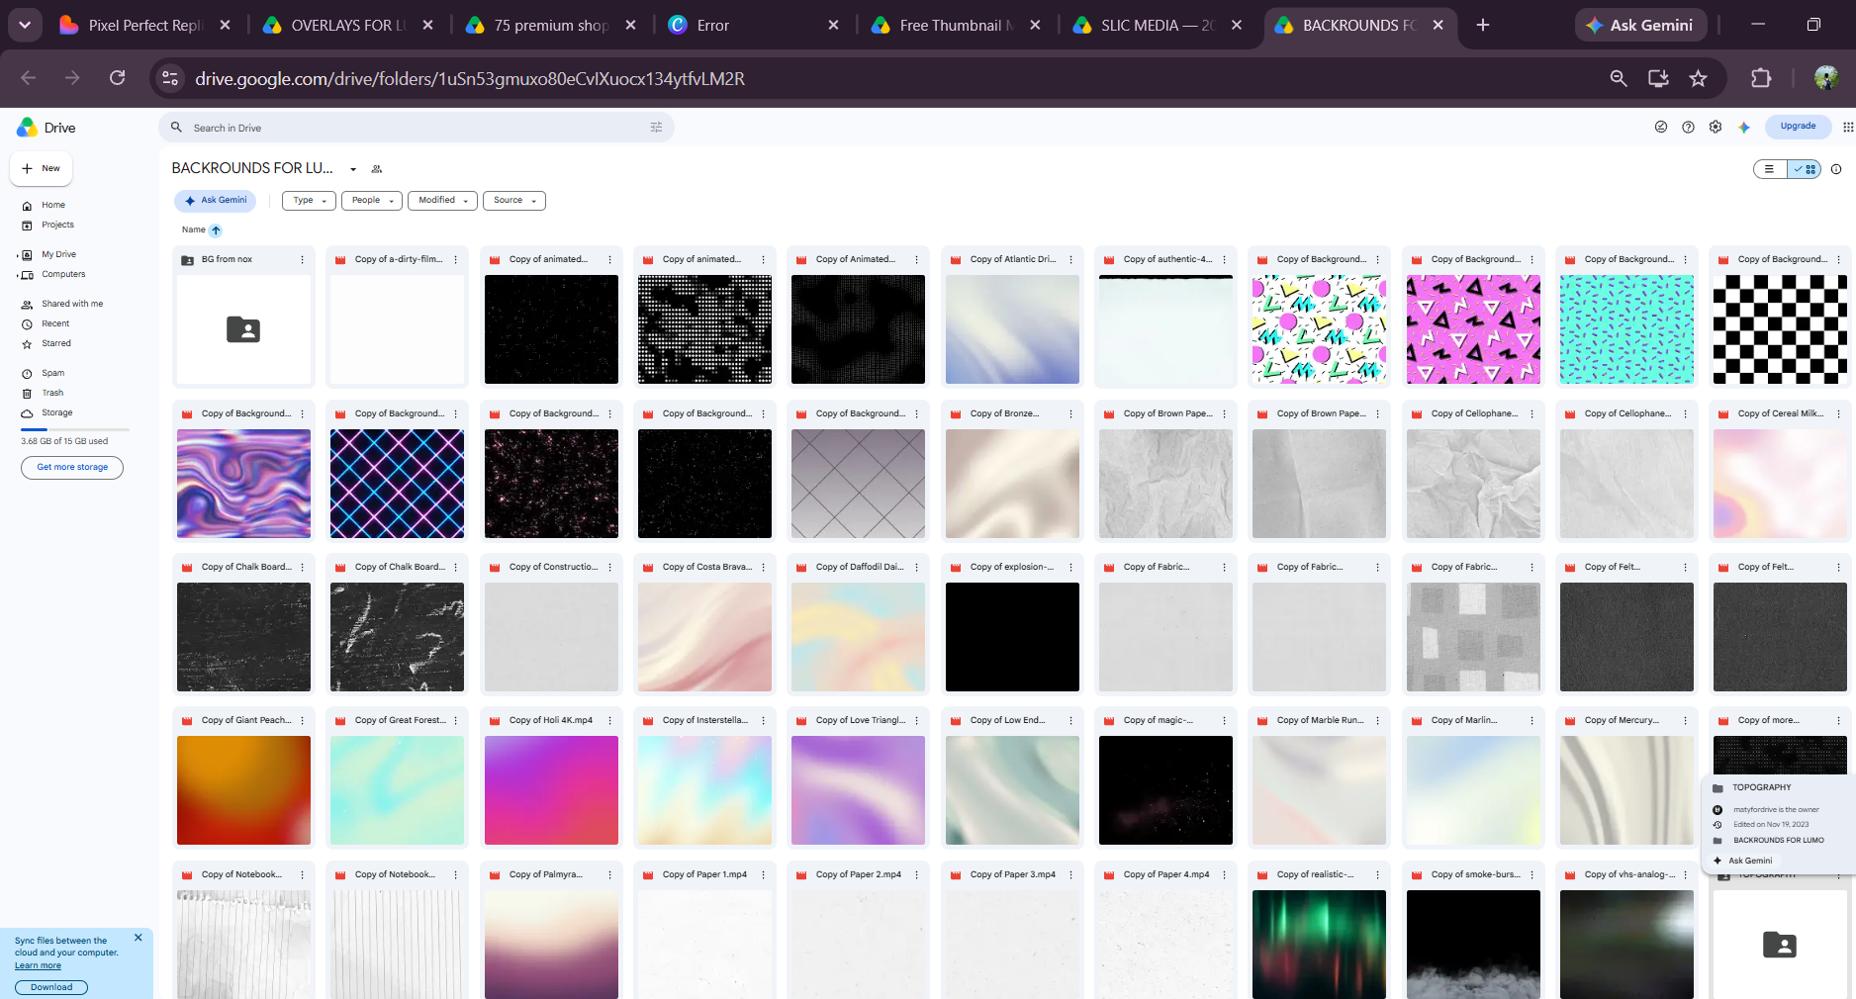Click the offline ready status icon
Screen dimensions: 1856x999
point(1661,127)
